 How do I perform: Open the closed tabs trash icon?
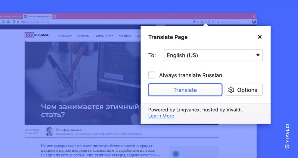[254, 17]
